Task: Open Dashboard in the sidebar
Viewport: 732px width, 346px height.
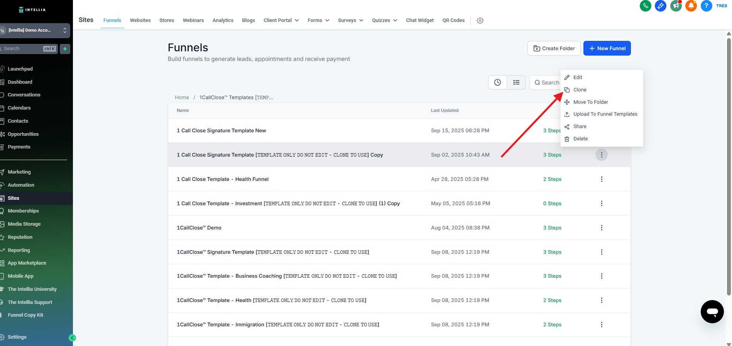Action: 20,82
